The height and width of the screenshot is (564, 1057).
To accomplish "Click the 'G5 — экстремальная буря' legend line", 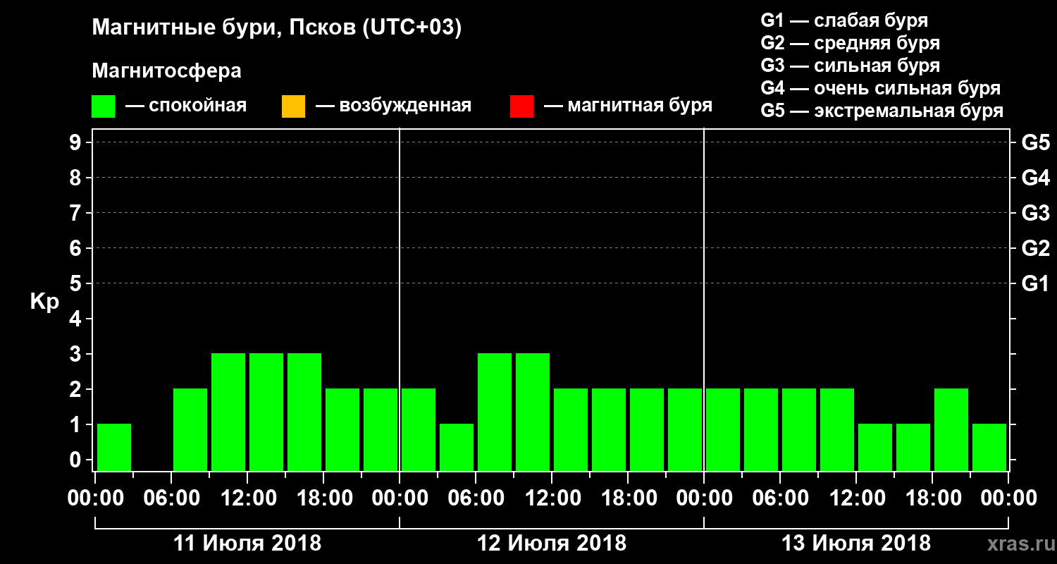I will click(x=882, y=111).
